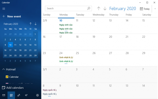Select day 29 in the mini calendar
Viewport: 158px width, 99px height.
click(35, 55)
